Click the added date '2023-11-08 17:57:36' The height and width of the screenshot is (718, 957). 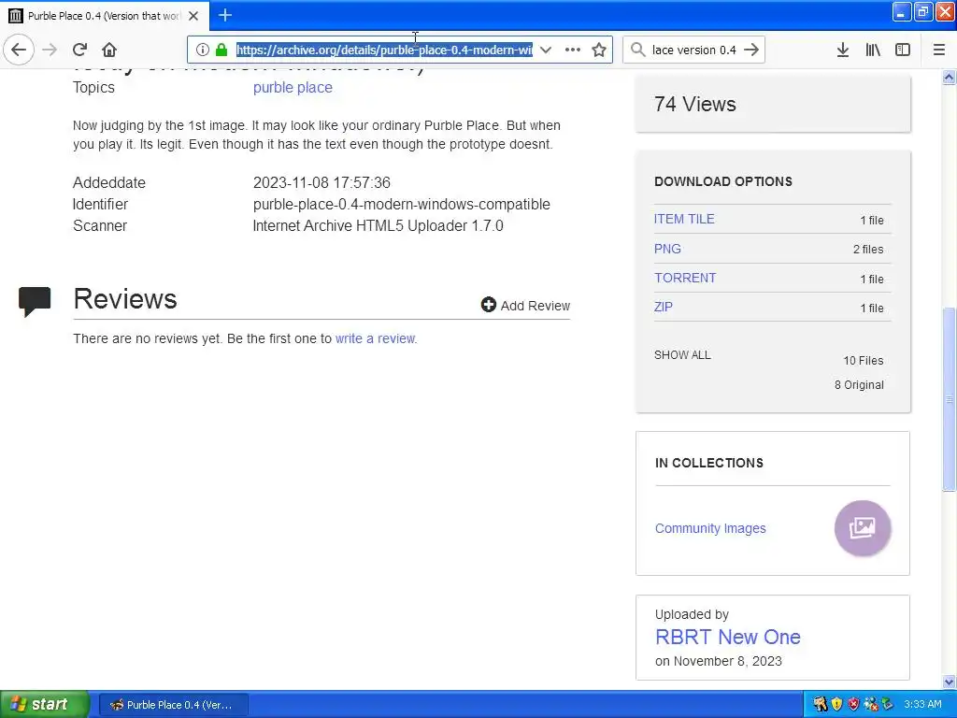point(321,182)
